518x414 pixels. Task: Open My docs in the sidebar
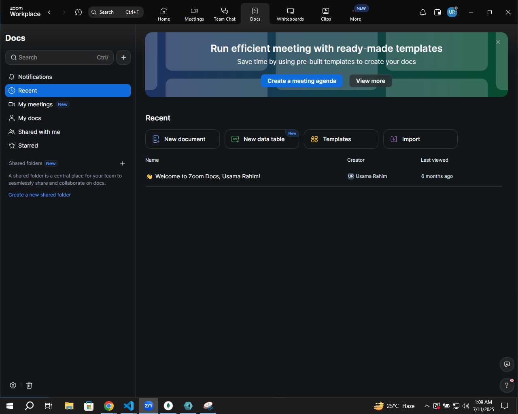68,118
